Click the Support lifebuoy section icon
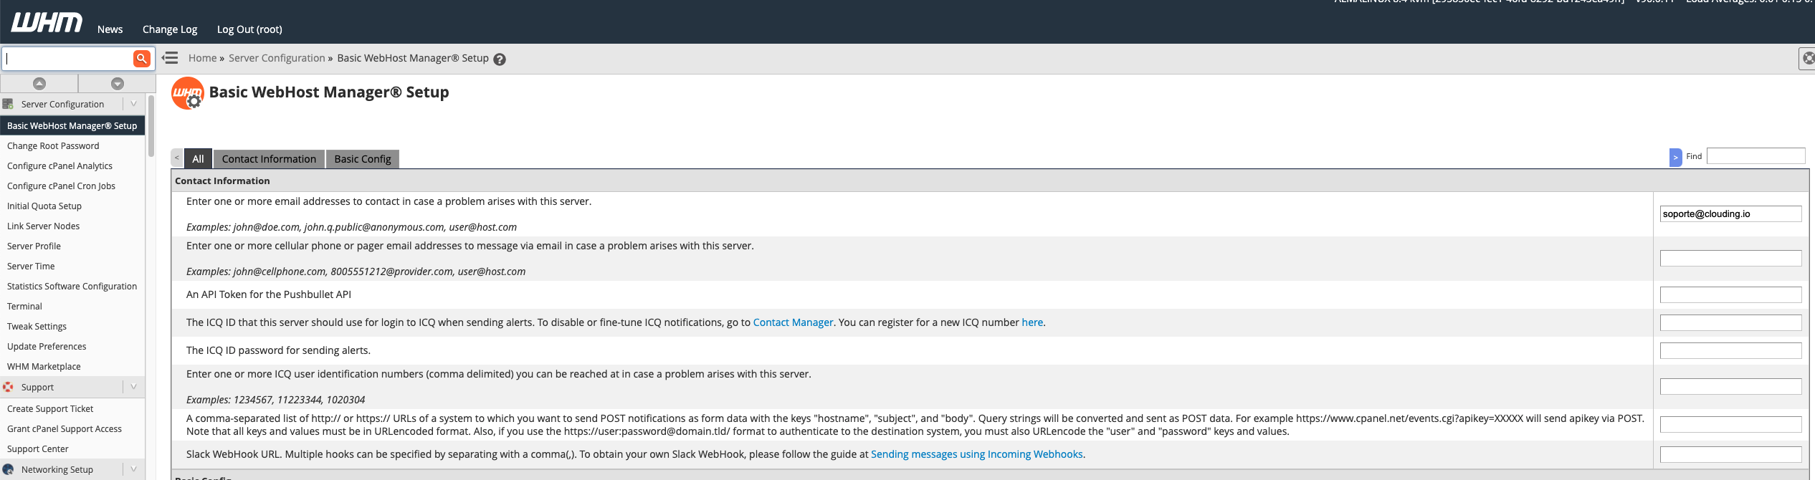 8,387
